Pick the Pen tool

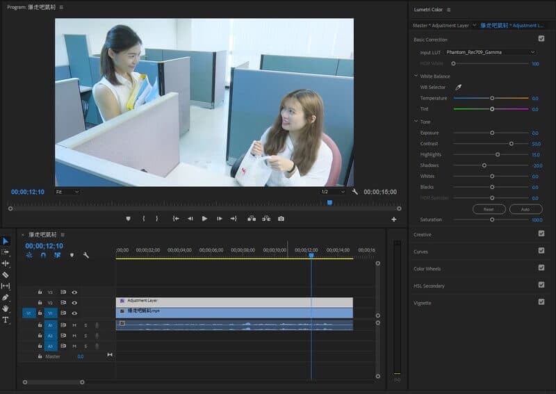[x=6, y=297]
